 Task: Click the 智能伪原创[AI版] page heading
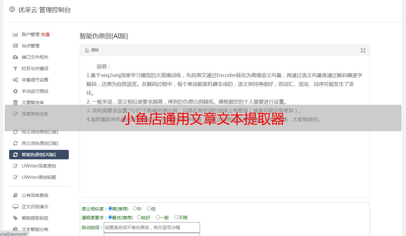click(104, 36)
